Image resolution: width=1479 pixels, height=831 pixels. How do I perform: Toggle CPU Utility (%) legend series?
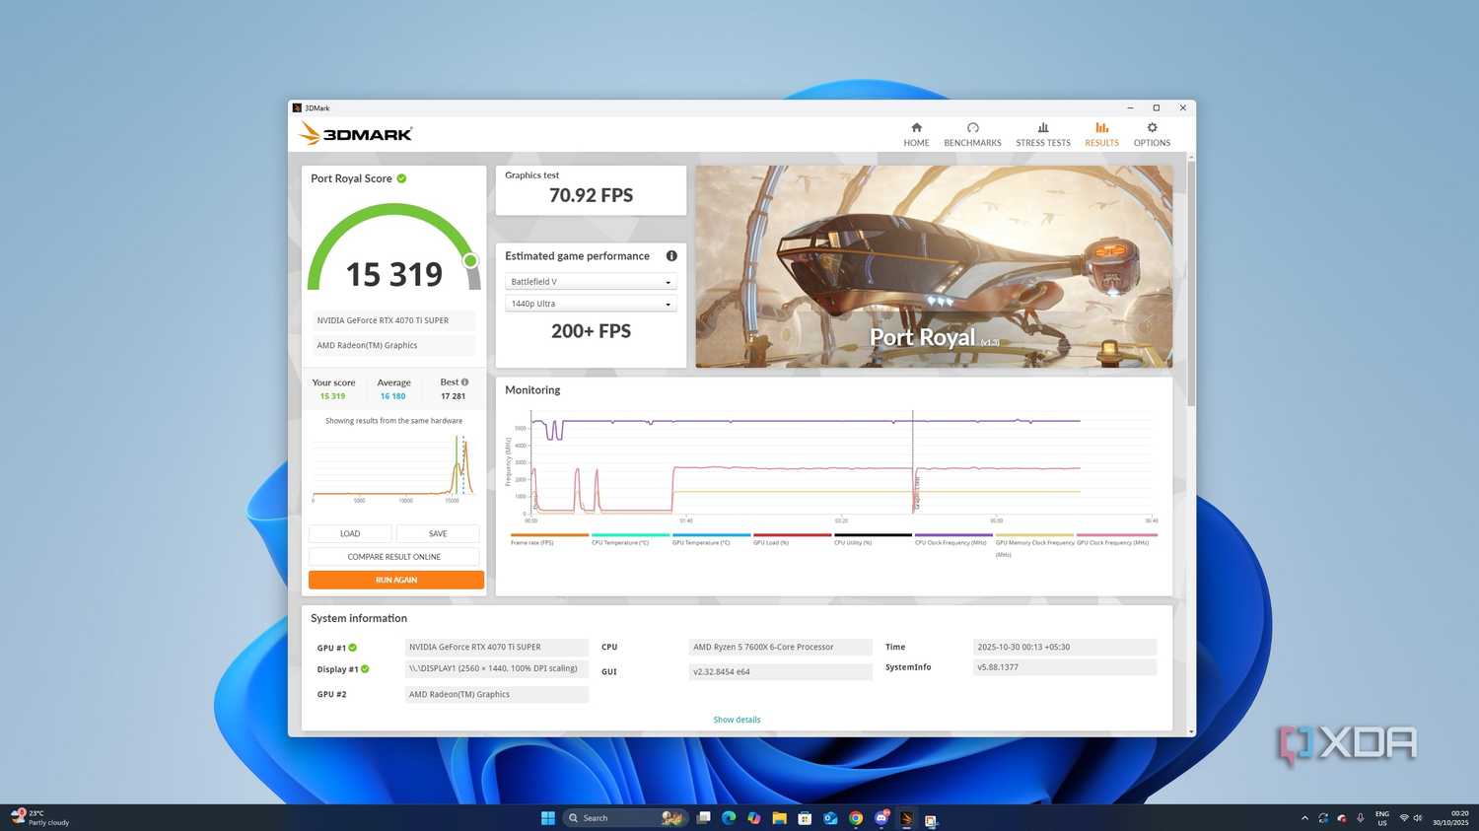click(x=873, y=539)
